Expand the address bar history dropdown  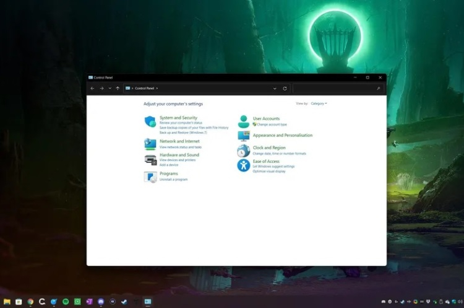tap(275, 89)
